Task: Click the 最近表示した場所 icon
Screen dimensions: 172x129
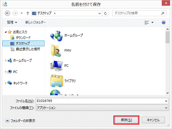Action: (12, 49)
